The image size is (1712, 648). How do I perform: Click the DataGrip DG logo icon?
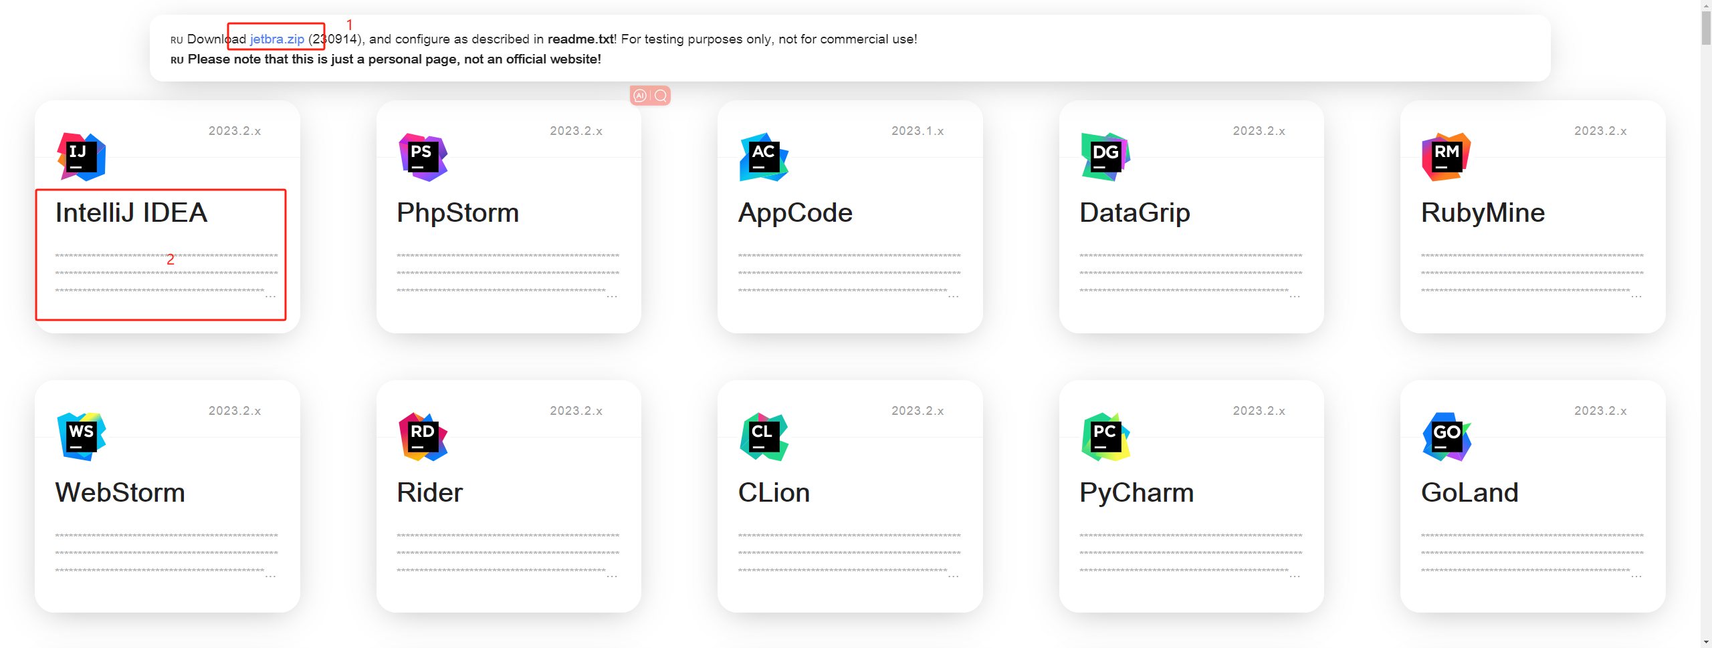[1105, 157]
